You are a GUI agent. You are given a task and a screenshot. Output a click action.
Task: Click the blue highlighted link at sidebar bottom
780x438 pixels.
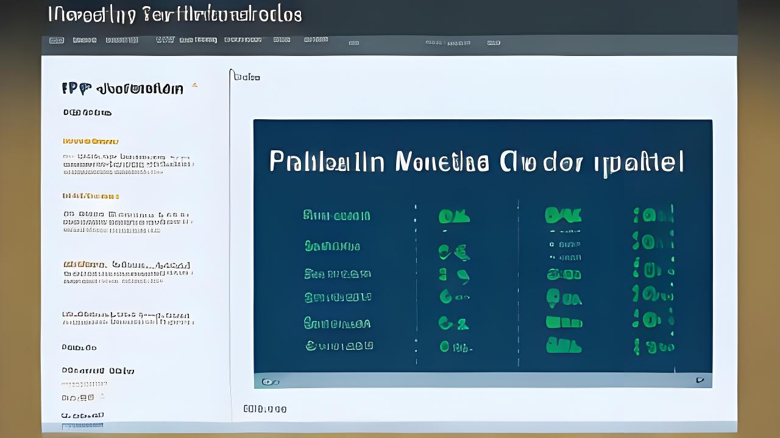82,426
